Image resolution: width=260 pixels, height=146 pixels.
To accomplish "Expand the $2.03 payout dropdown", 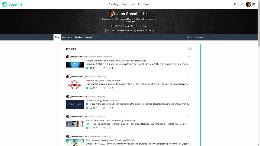I will 93,128.
